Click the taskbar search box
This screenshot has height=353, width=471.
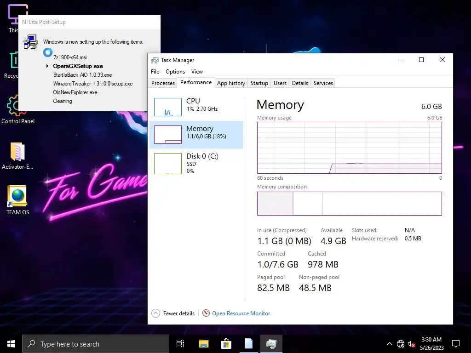pyautogui.click(x=96, y=344)
